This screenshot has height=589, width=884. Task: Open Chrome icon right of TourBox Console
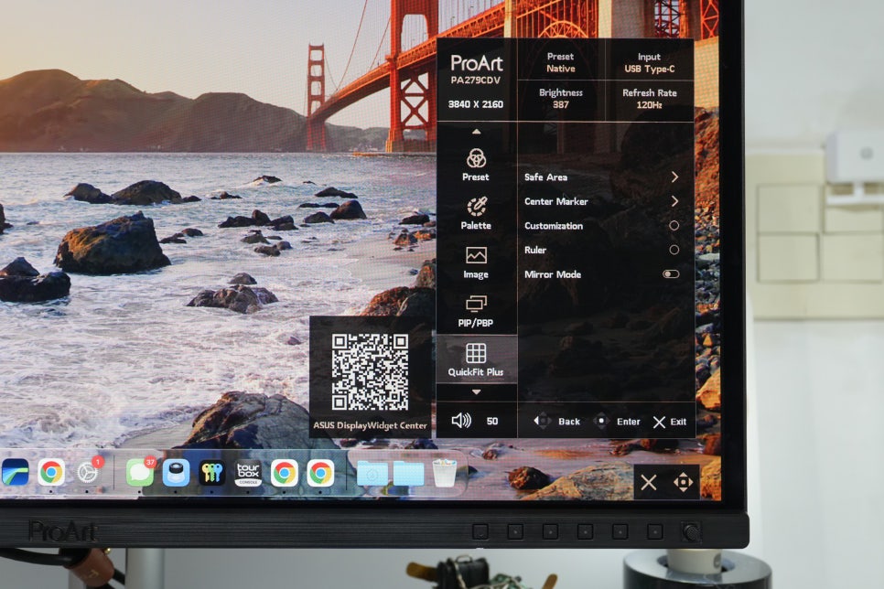click(284, 473)
